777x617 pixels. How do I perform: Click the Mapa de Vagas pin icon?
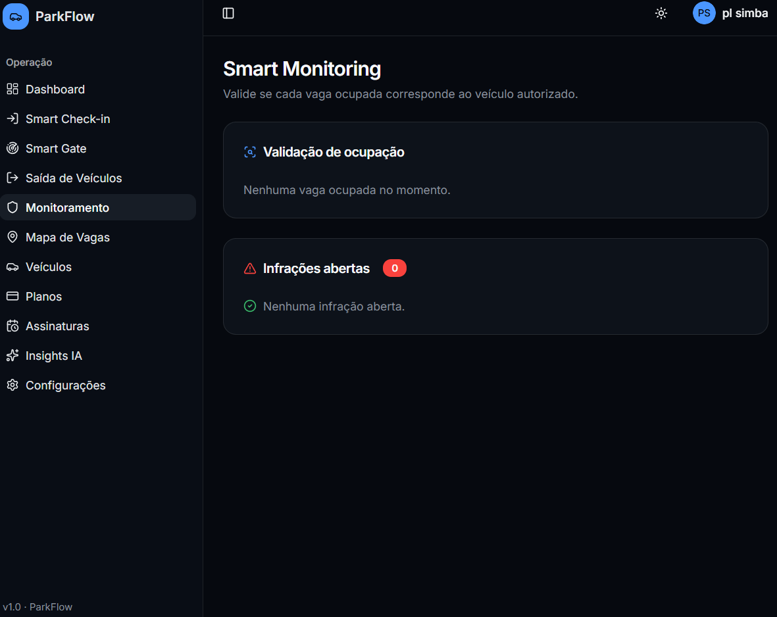point(13,237)
